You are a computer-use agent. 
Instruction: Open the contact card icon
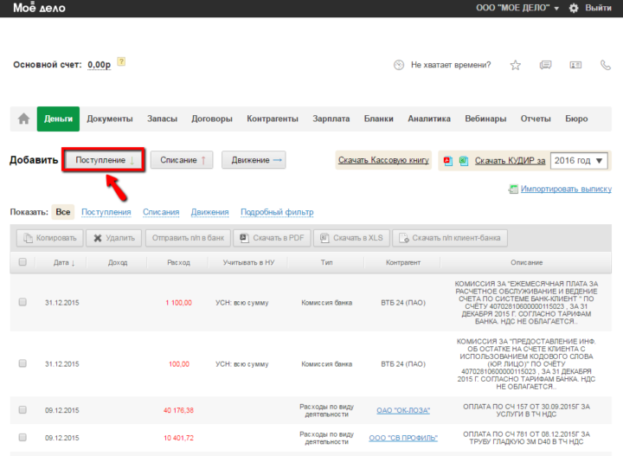click(575, 65)
